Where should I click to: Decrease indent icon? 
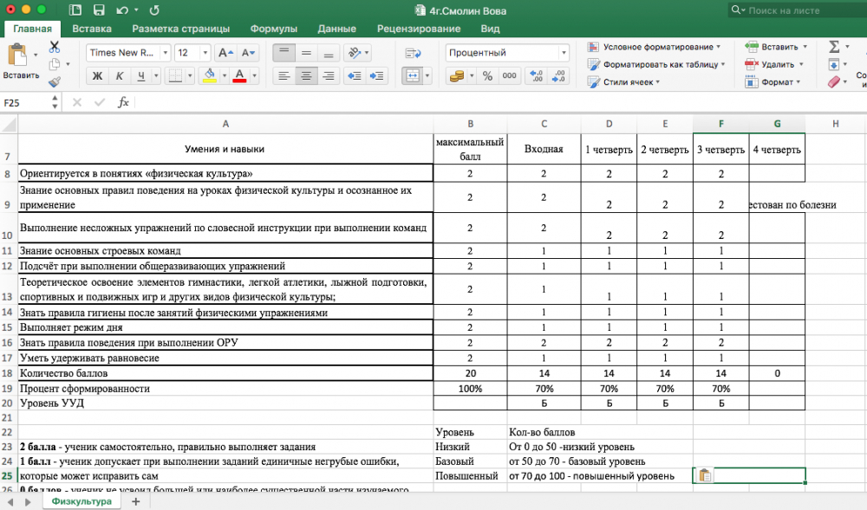[x=355, y=75]
